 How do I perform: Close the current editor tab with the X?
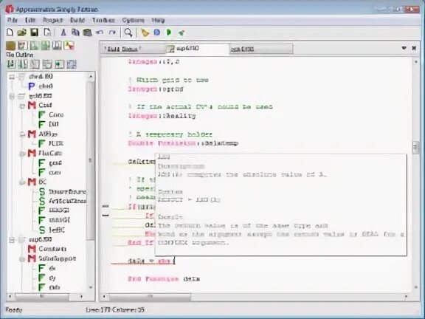pos(414,48)
